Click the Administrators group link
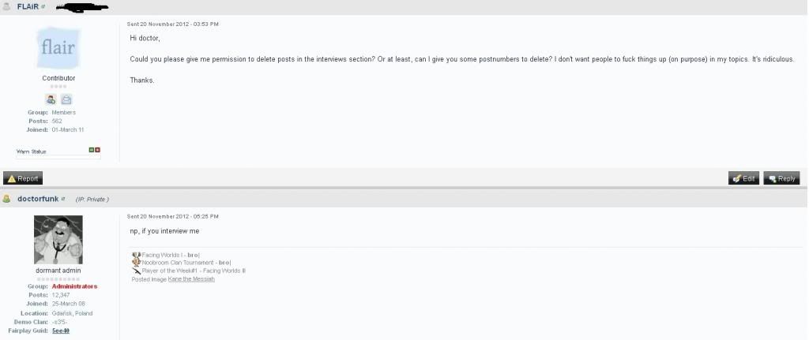Image resolution: width=809 pixels, height=340 pixels. pos(75,286)
